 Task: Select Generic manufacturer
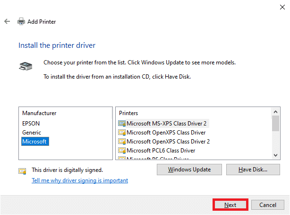tap(32, 133)
